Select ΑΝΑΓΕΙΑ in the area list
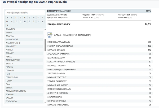The height and width of the screenshot is (111, 159). point(24,36)
